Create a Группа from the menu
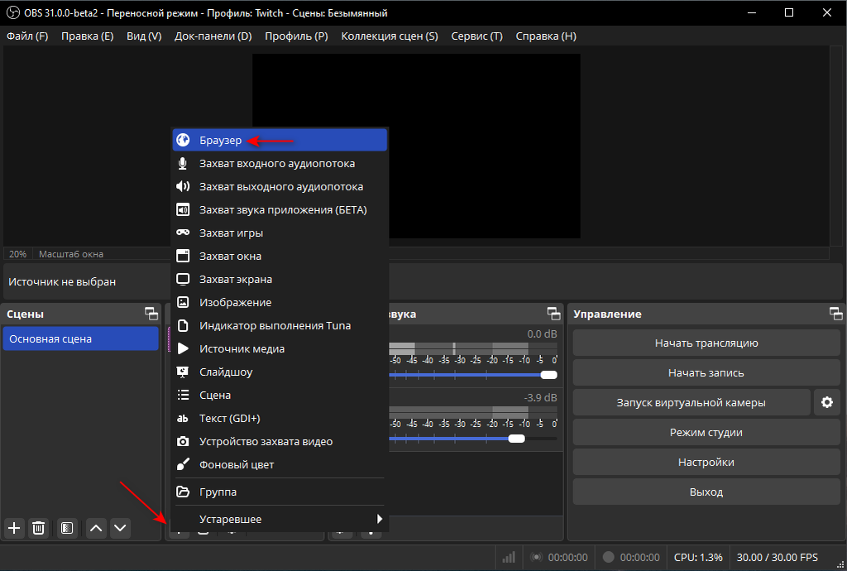 coord(280,492)
